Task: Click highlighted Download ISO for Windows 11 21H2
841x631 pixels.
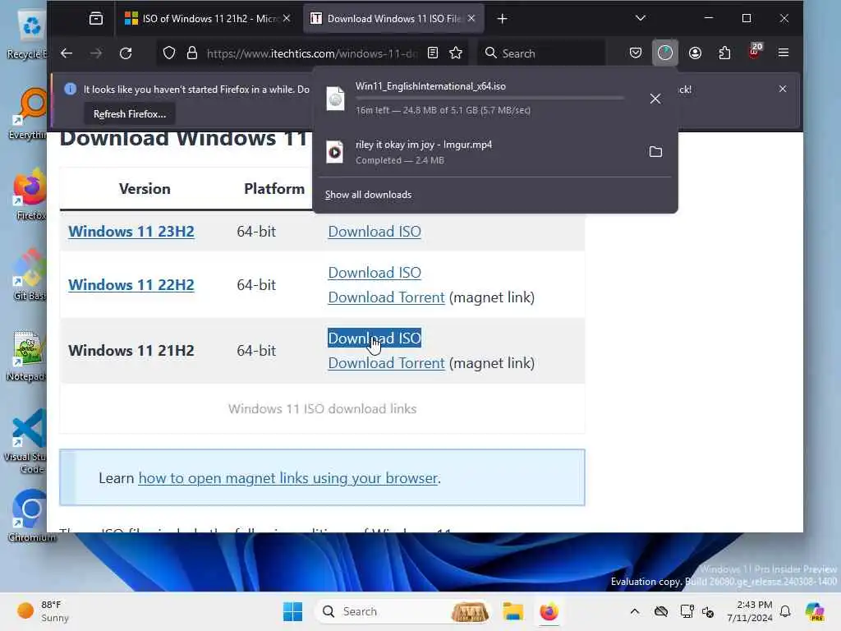Action: 375,338
